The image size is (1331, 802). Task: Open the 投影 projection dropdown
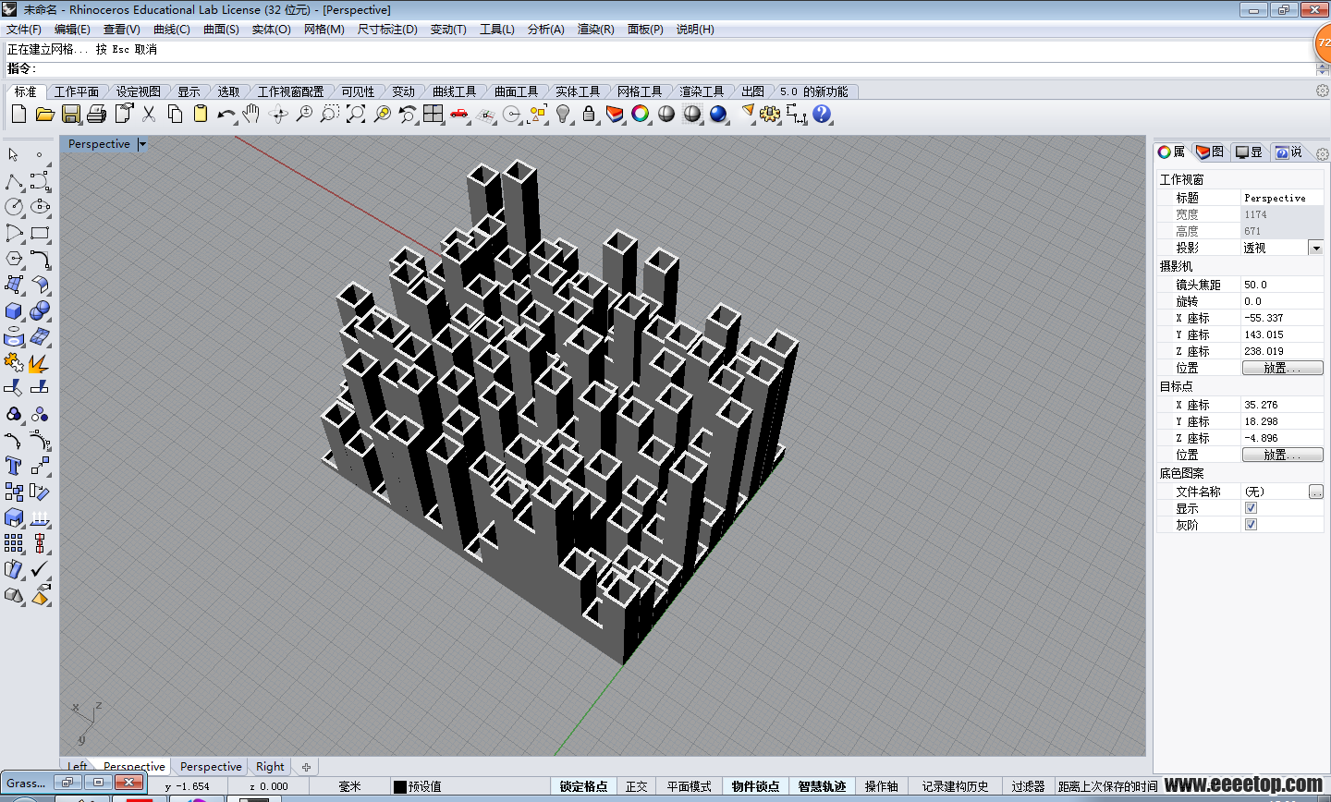coord(1315,248)
